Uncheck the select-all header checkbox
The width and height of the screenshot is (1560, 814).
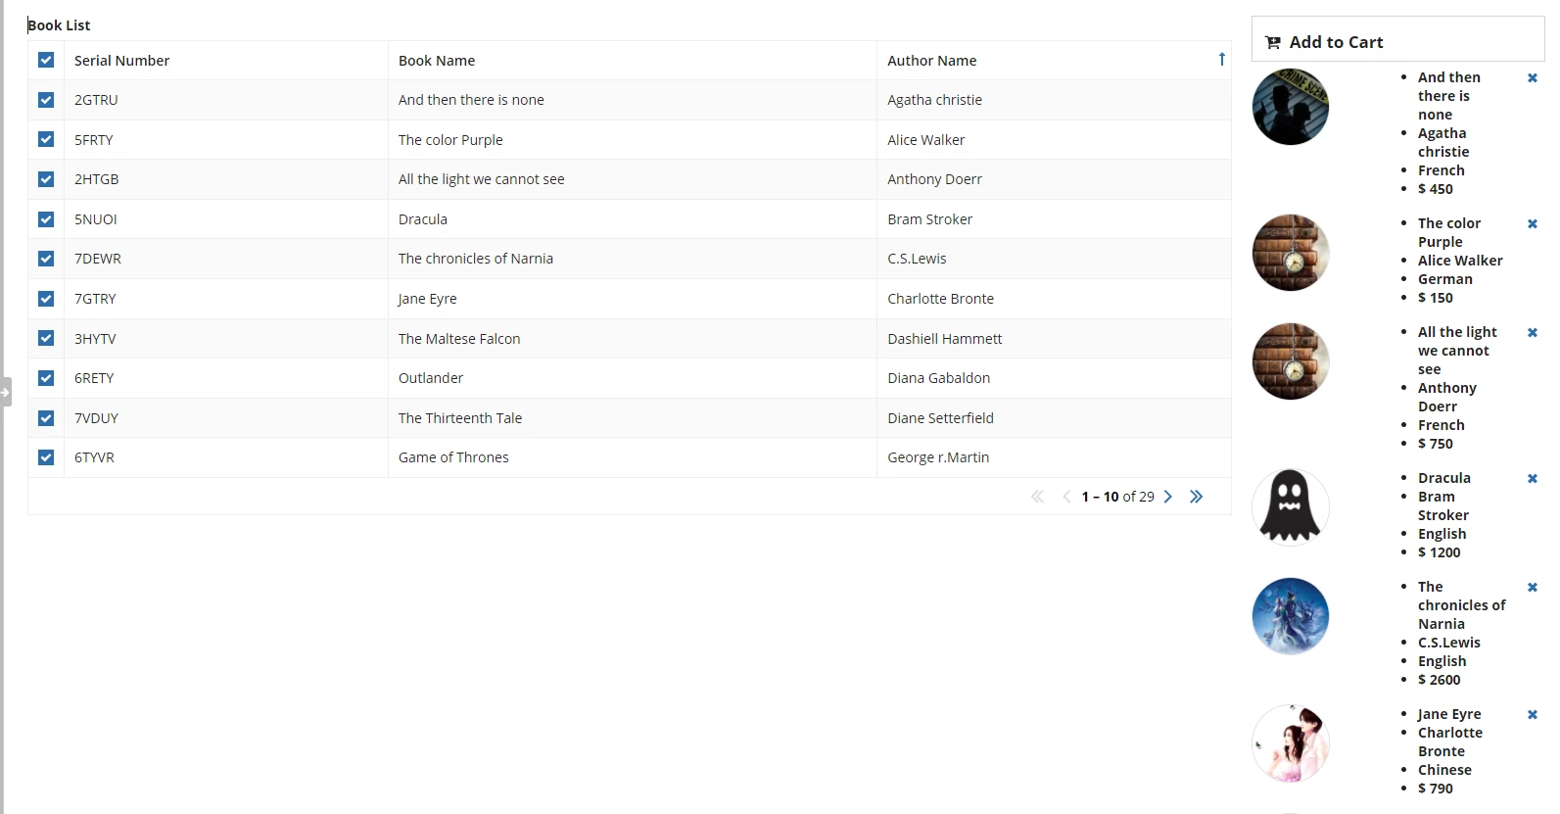[46, 60]
